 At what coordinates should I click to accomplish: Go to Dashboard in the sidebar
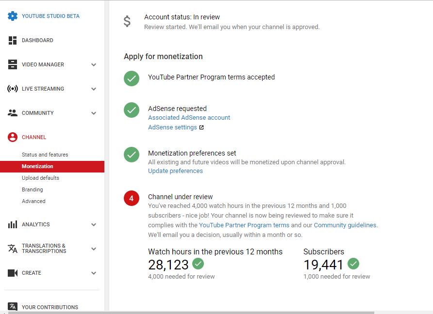click(37, 40)
